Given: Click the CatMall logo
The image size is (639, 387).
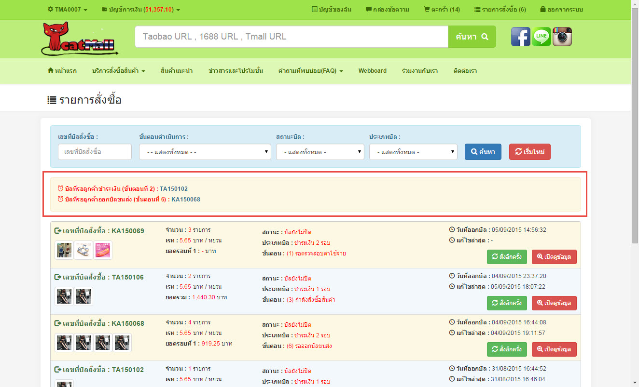Looking at the screenshot, I should pyautogui.click(x=79, y=39).
